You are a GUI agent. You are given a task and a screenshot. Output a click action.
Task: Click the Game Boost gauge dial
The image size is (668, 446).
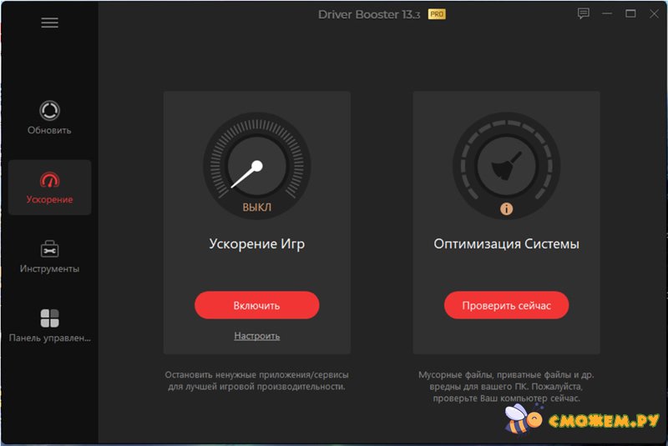(256, 164)
